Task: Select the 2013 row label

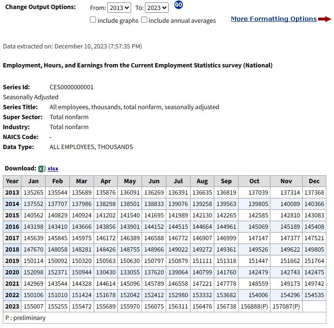Action: [x=12, y=192]
